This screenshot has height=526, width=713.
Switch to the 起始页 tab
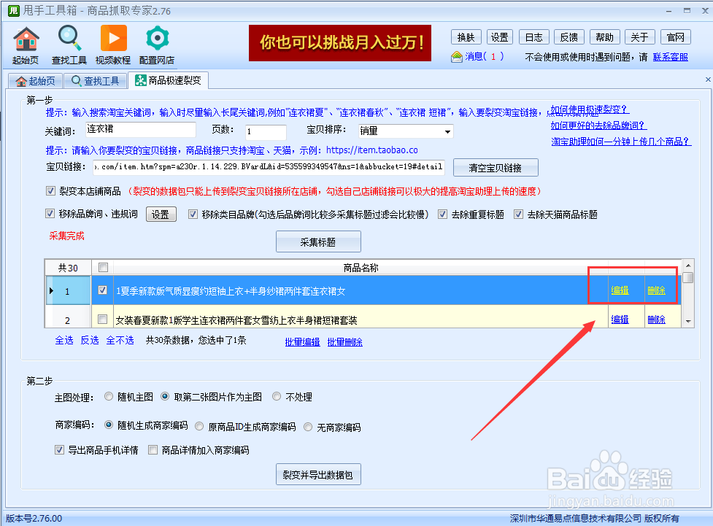(36, 81)
